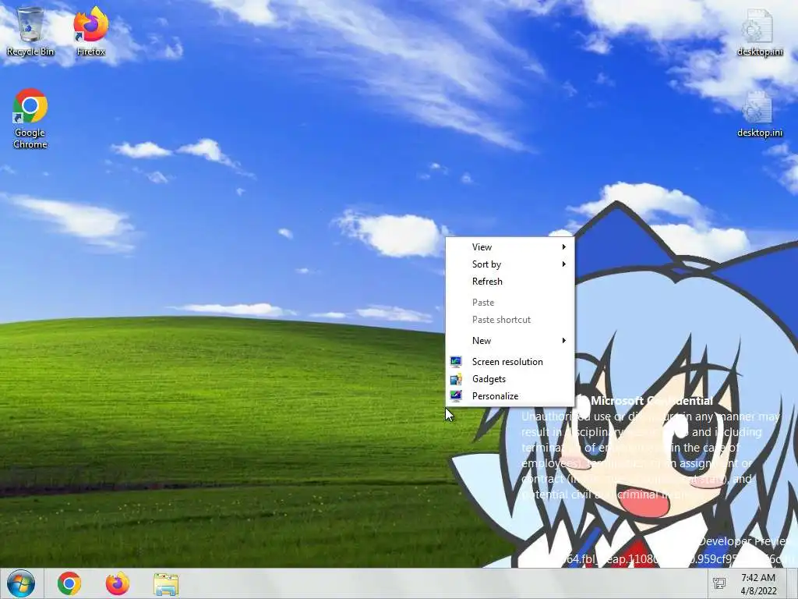798x599 pixels.
Task: Launch Chrome from the taskbar
Action: (x=69, y=583)
